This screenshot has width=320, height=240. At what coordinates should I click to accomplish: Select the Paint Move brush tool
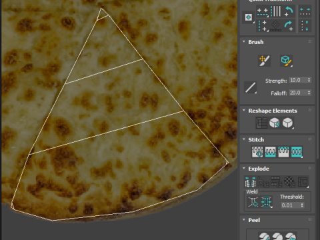264,61
